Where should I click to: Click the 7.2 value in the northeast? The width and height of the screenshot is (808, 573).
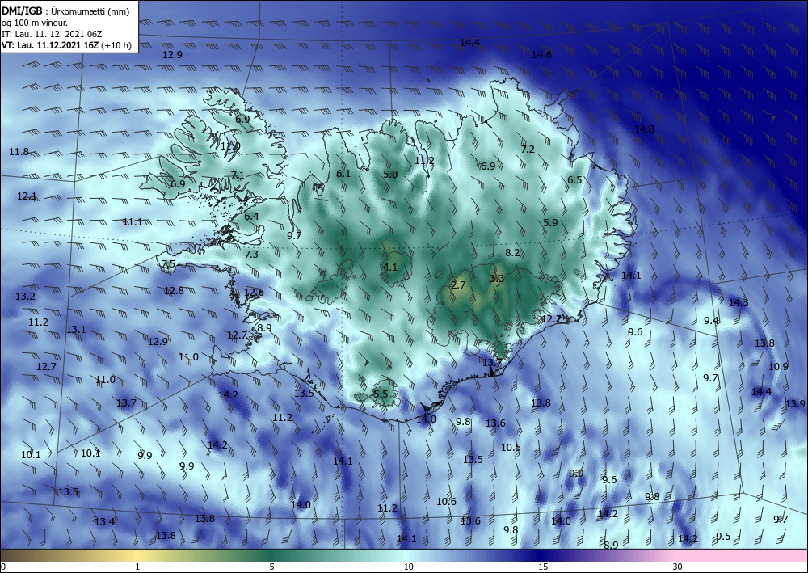pos(528,150)
